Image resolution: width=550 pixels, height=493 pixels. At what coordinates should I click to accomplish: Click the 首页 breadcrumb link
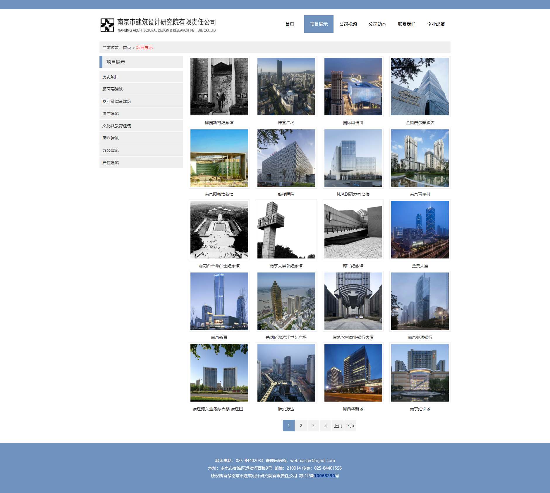127,48
